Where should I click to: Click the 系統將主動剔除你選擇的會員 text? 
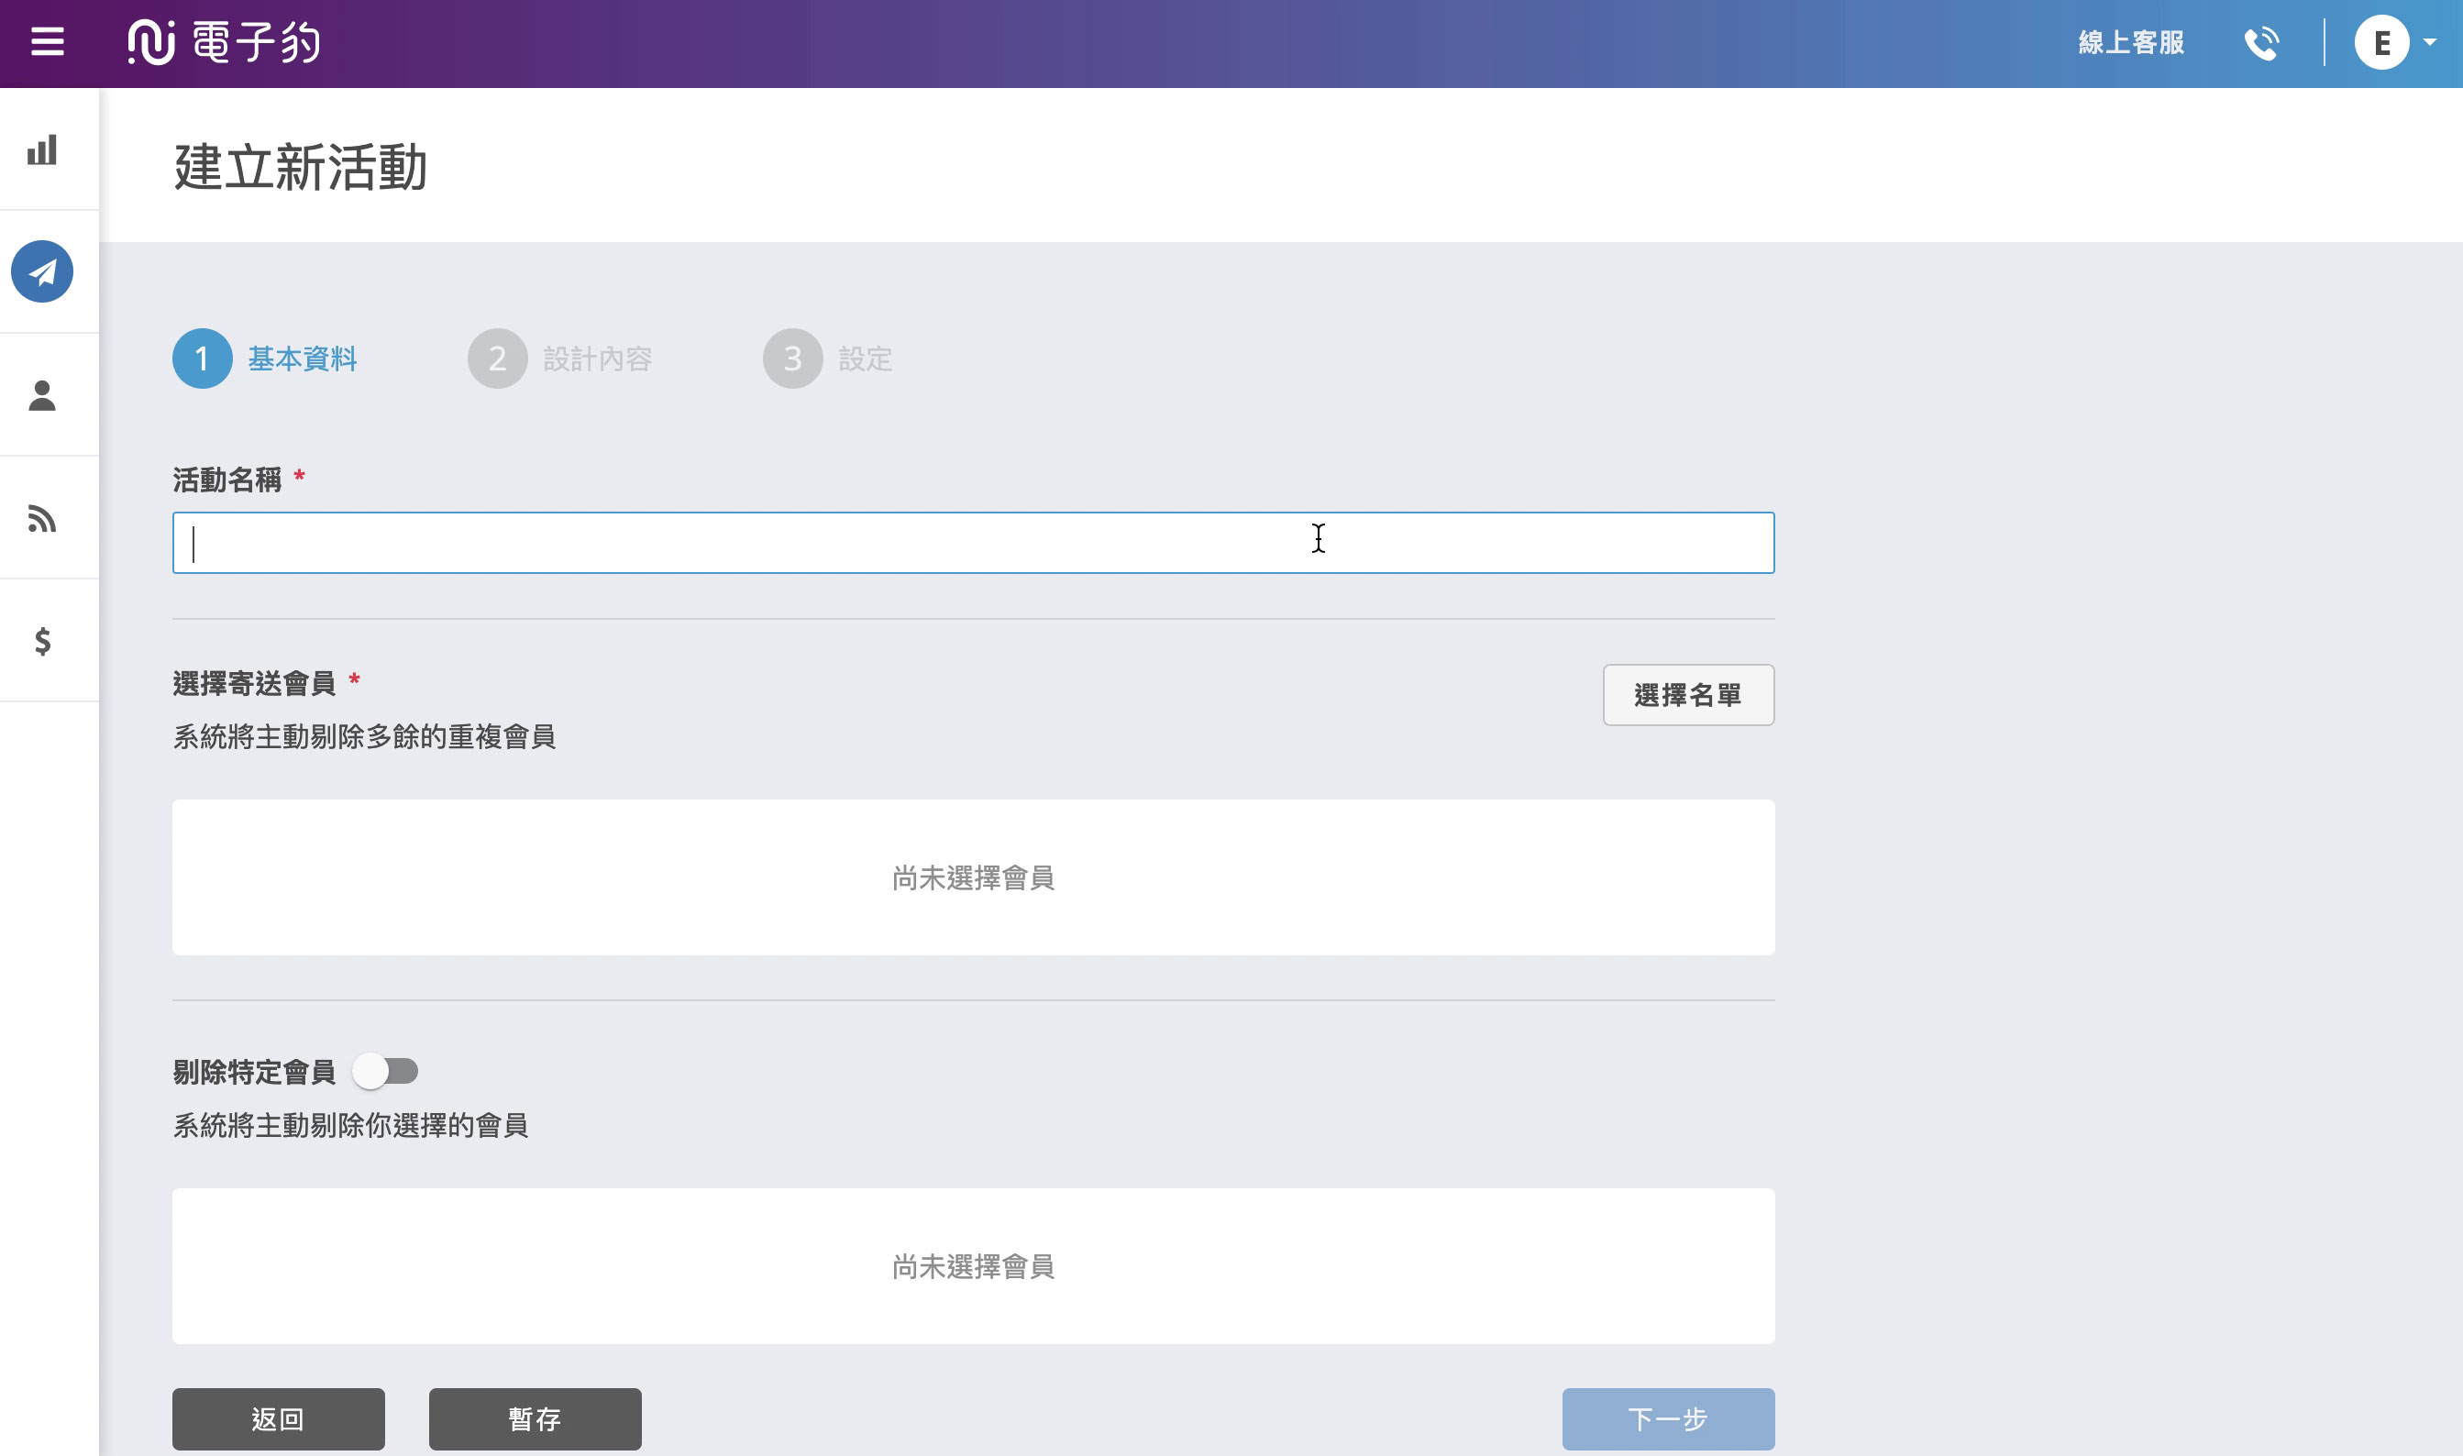point(351,1125)
